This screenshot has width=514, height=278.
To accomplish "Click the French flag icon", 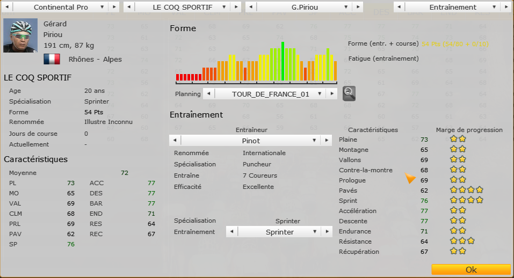I will click(x=52, y=59).
